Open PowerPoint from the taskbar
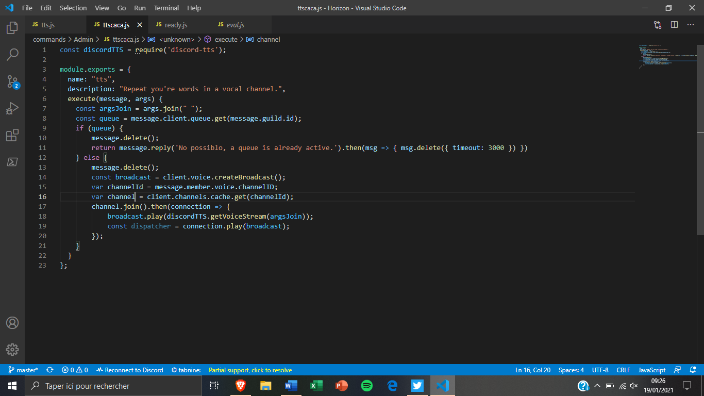704x396 pixels. tap(342, 386)
